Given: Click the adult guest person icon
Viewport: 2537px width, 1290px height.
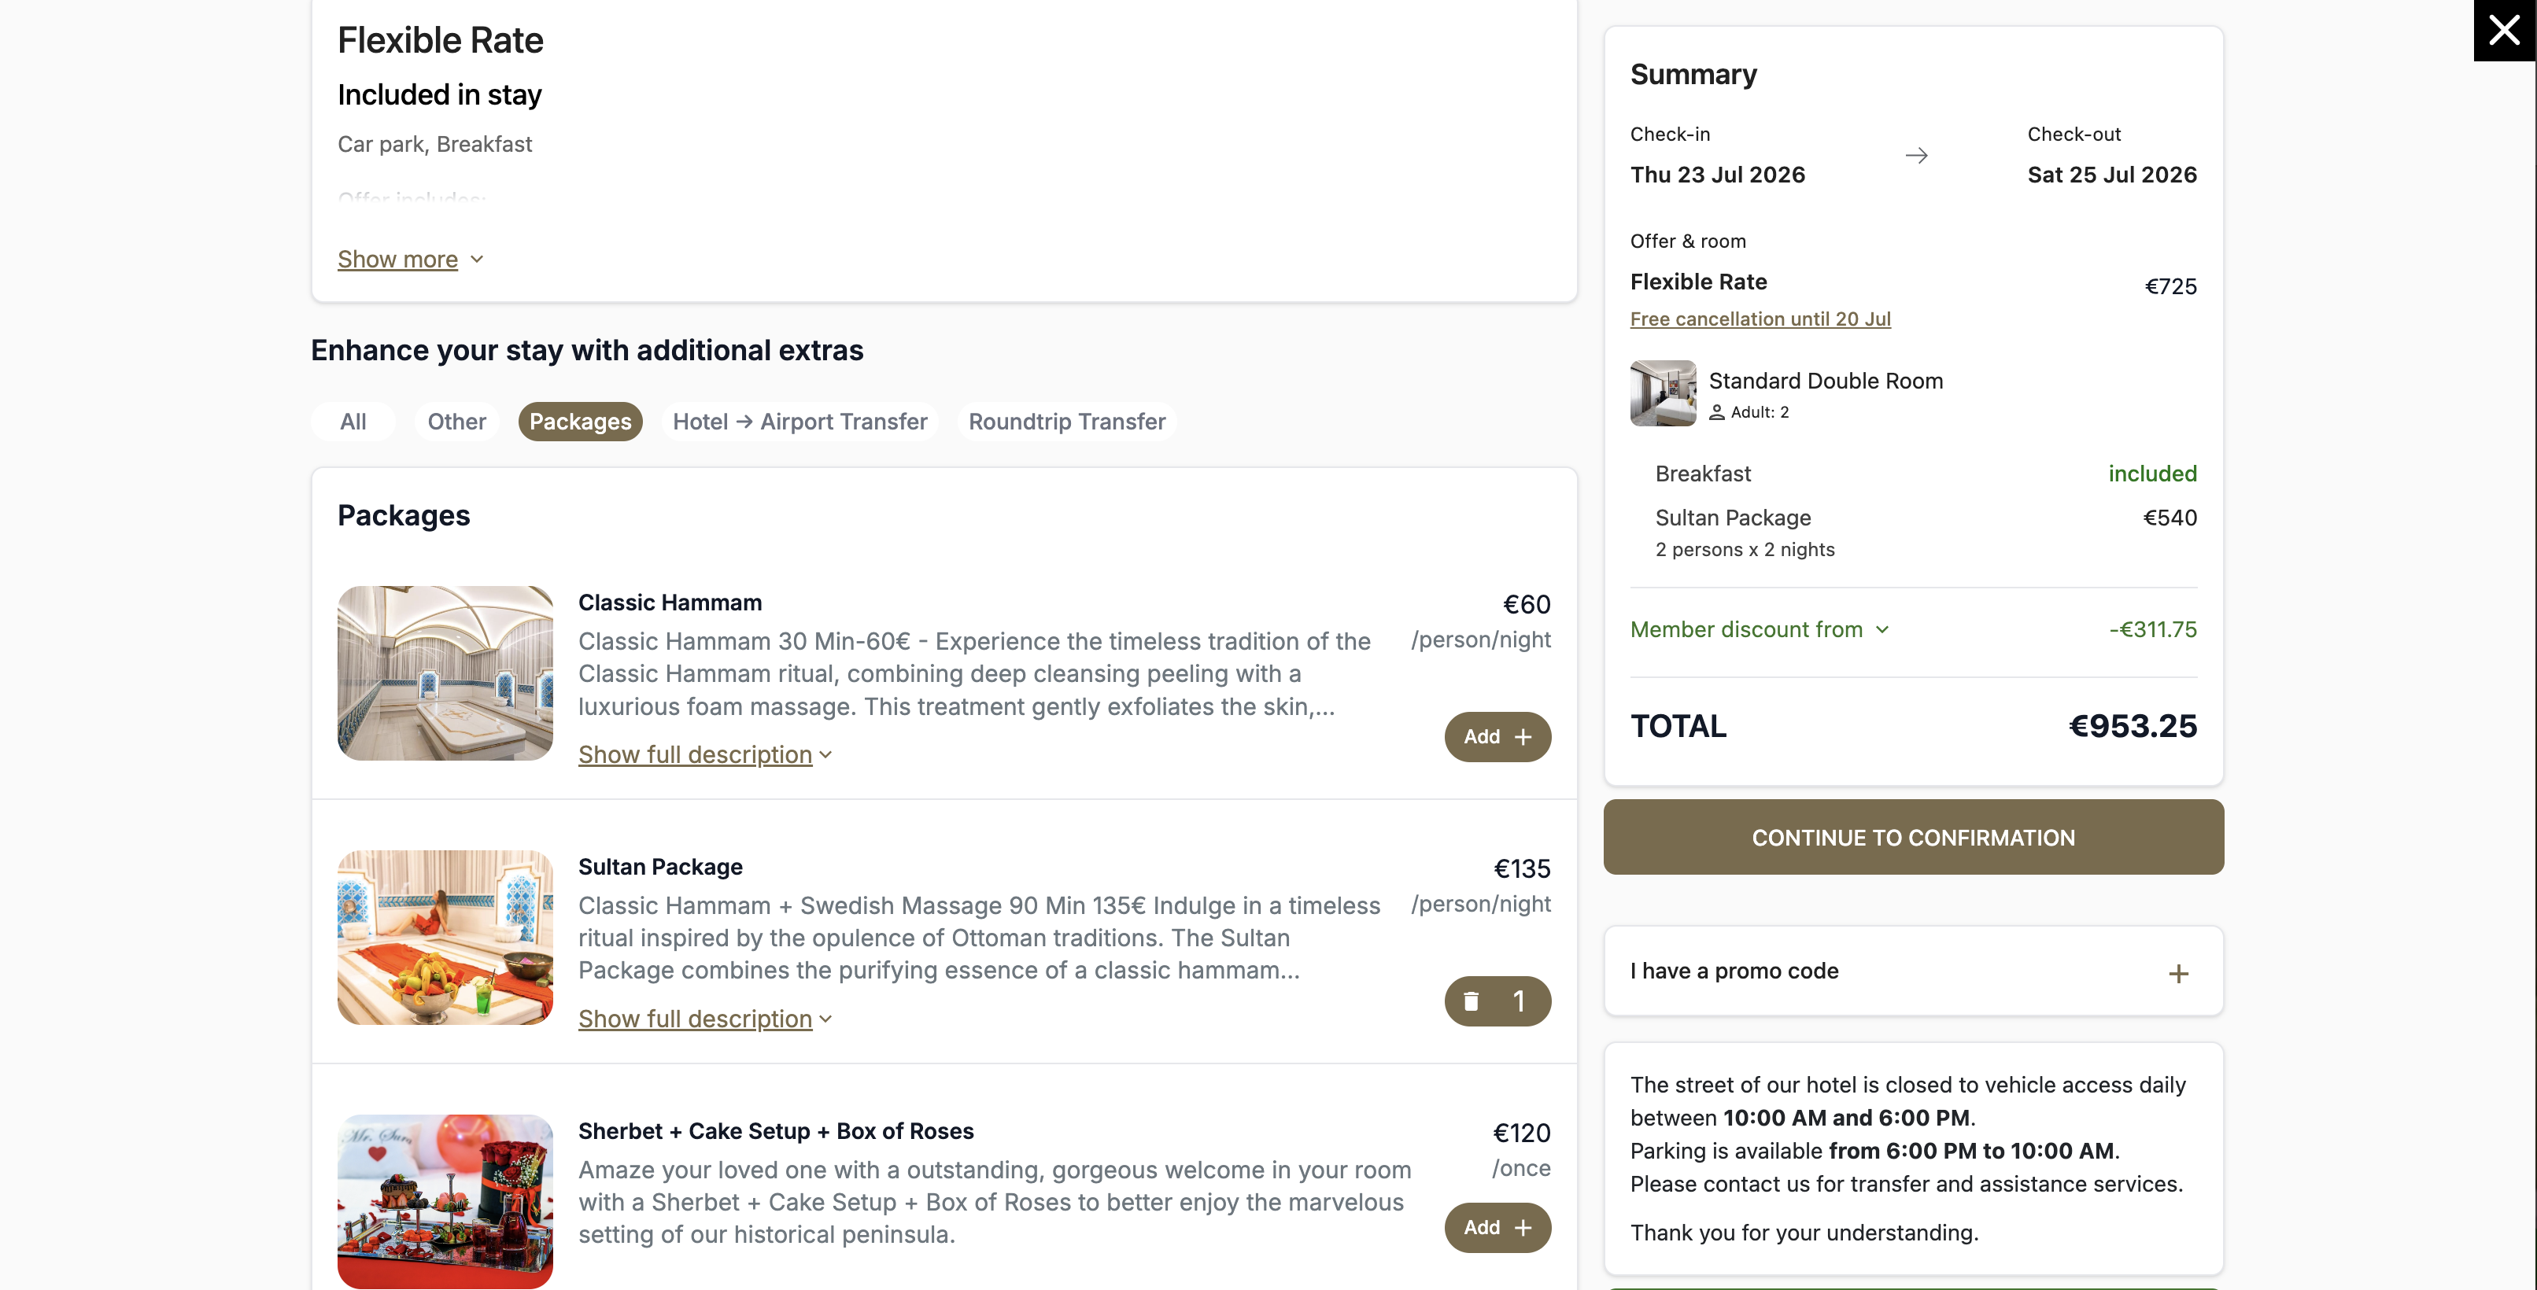Looking at the screenshot, I should click(1716, 413).
